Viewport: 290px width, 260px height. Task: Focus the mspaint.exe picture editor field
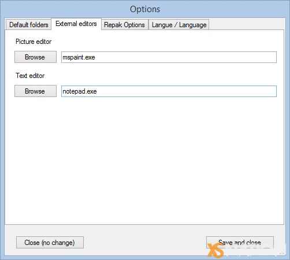169,57
